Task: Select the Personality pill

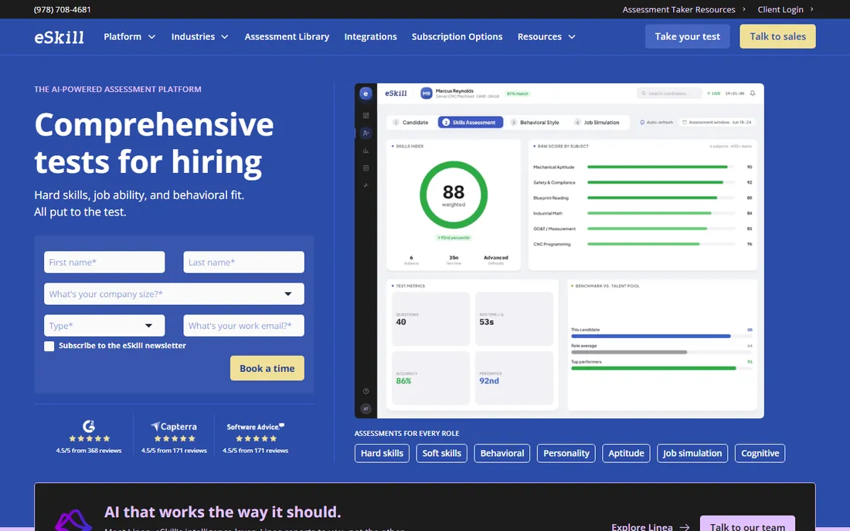Action: [566, 453]
